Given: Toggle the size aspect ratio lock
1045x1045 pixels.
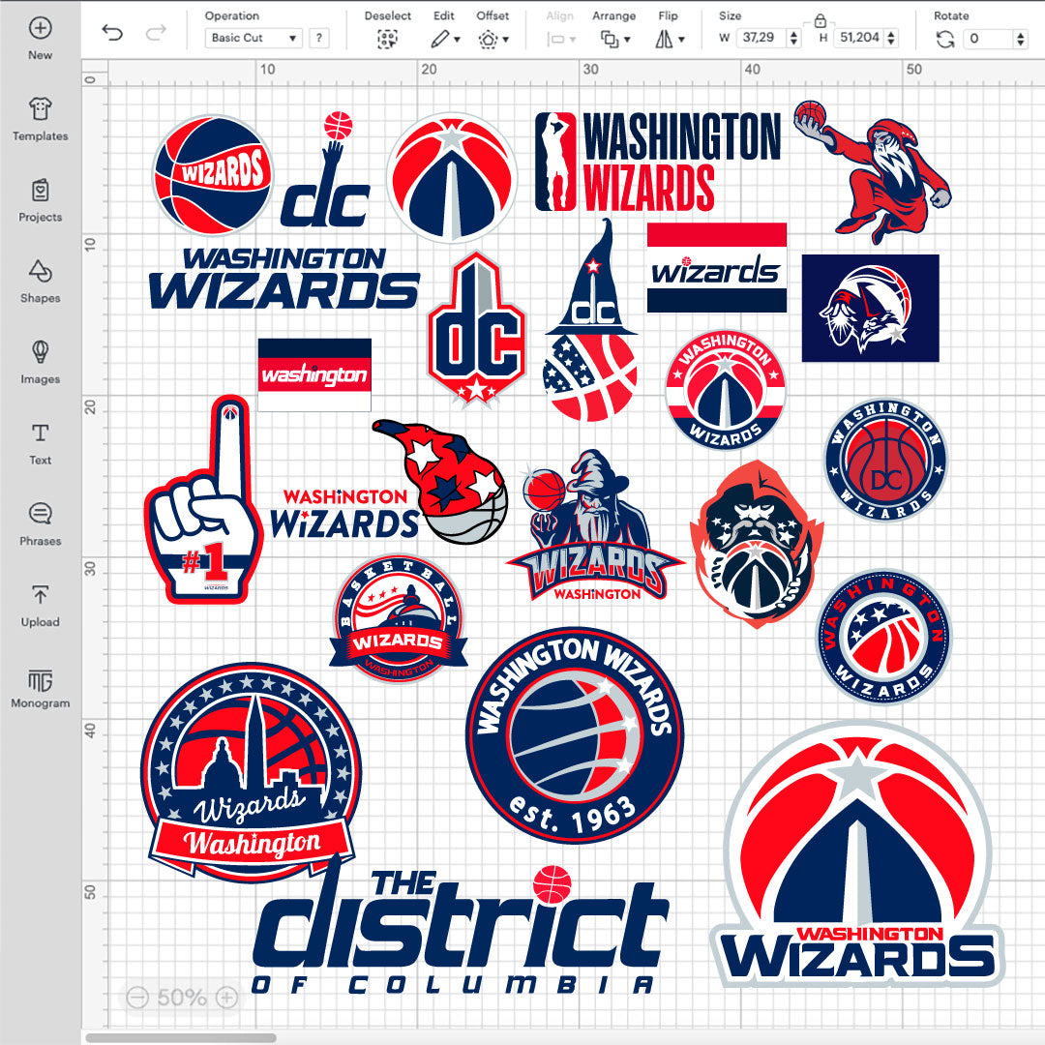Looking at the screenshot, I should pos(820,19).
